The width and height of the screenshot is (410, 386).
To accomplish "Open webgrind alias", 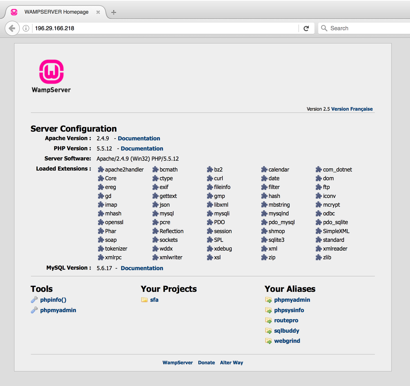I will [x=287, y=341].
